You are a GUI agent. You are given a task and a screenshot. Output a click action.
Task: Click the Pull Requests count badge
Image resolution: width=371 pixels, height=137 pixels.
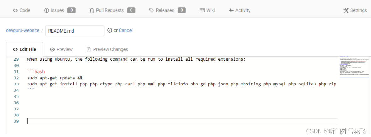[131, 10]
